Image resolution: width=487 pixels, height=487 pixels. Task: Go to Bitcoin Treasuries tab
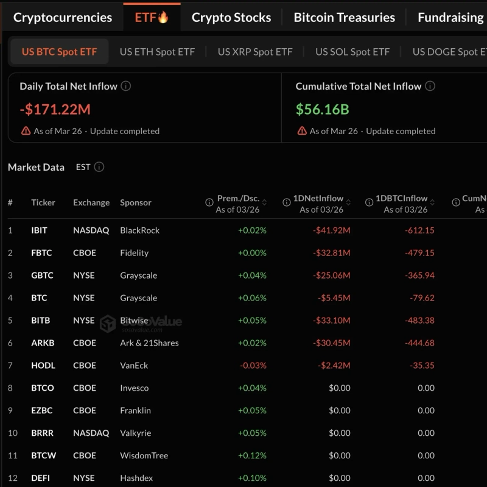344,18
